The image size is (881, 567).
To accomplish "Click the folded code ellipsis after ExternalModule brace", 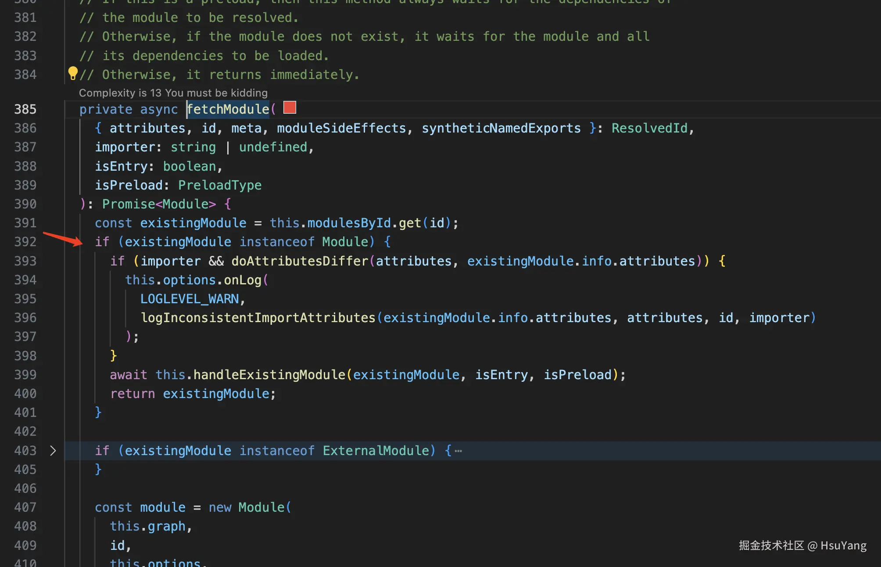I will pyautogui.click(x=458, y=451).
